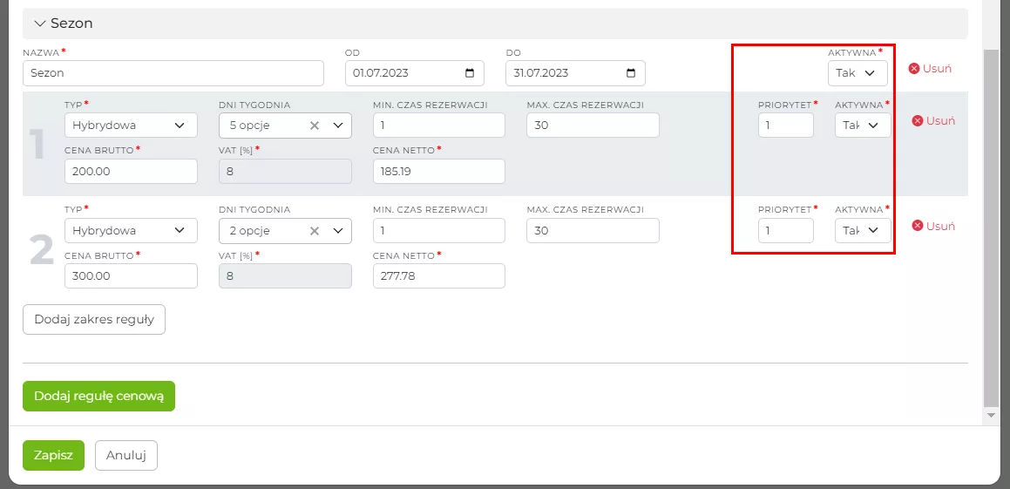Click Dodaj zakres reguły button
Screen dimensions: 1010x489
pyautogui.click(x=94, y=319)
